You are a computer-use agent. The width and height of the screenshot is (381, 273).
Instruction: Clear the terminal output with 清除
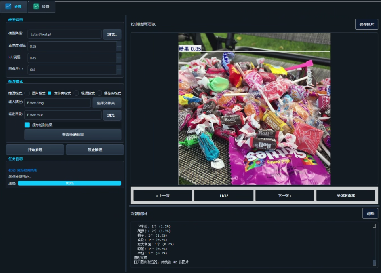(370, 214)
